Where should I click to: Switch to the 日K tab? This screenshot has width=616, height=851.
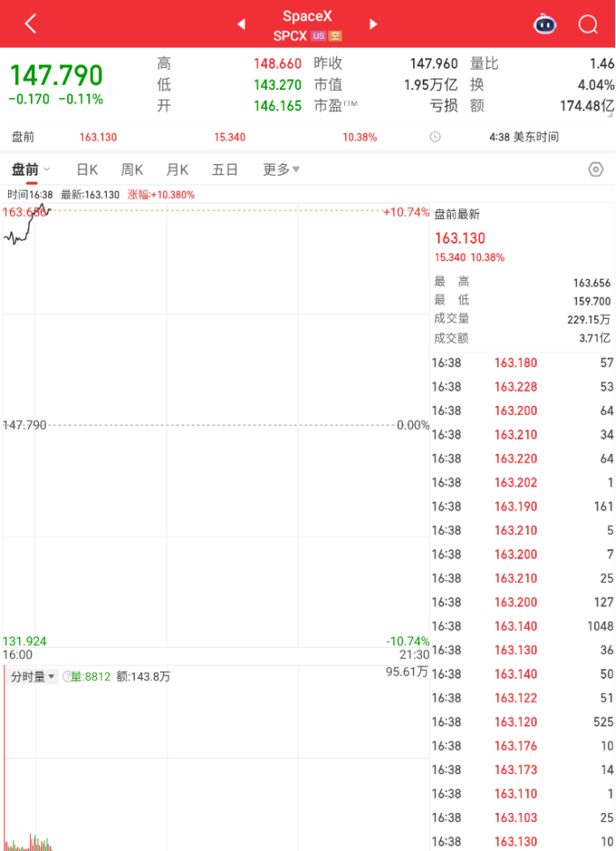[86, 169]
